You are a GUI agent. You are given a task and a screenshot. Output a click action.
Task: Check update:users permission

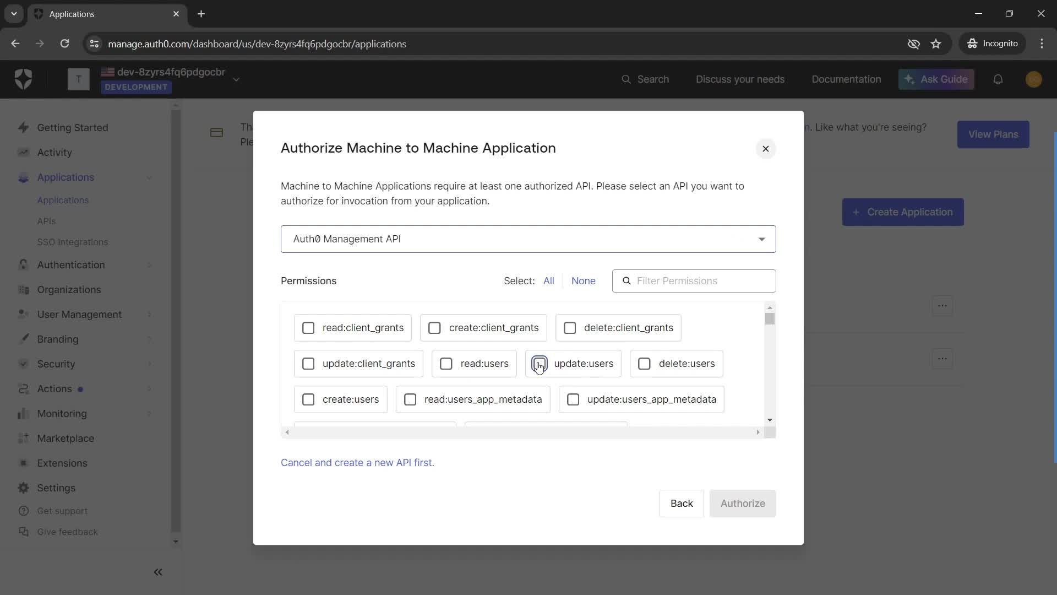point(540,364)
